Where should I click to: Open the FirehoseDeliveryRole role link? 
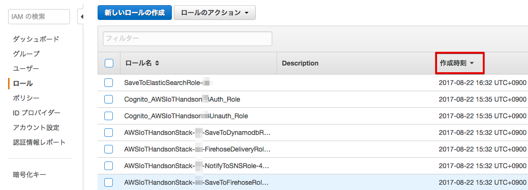(197, 149)
